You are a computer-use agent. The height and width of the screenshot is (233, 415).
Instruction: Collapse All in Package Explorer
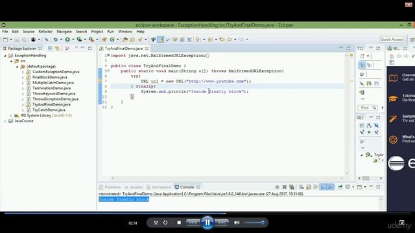pos(51,49)
